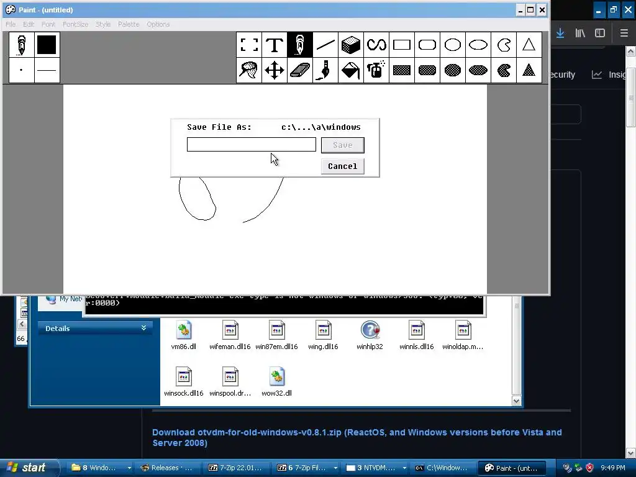Viewport: 636px width, 477px height.
Task: Open browser downloads arrow icon
Action: pos(560,33)
